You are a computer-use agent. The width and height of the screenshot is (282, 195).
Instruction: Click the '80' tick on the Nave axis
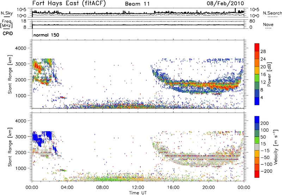click(x=252, y=21)
